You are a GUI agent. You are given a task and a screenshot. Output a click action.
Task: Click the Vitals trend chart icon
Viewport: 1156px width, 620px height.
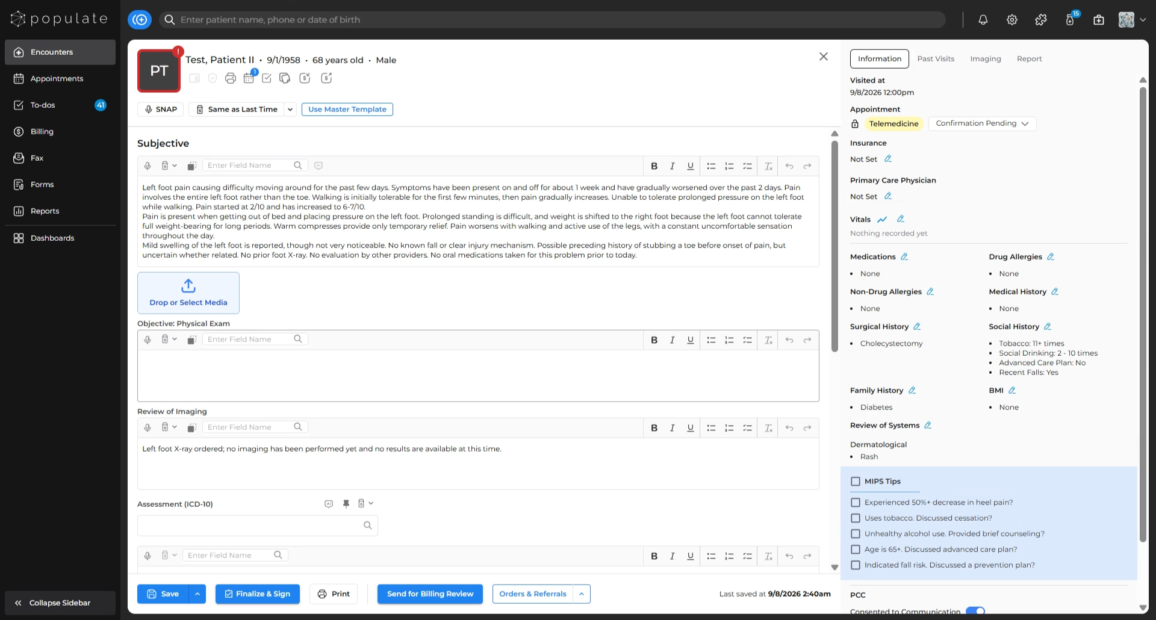point(882,220)
